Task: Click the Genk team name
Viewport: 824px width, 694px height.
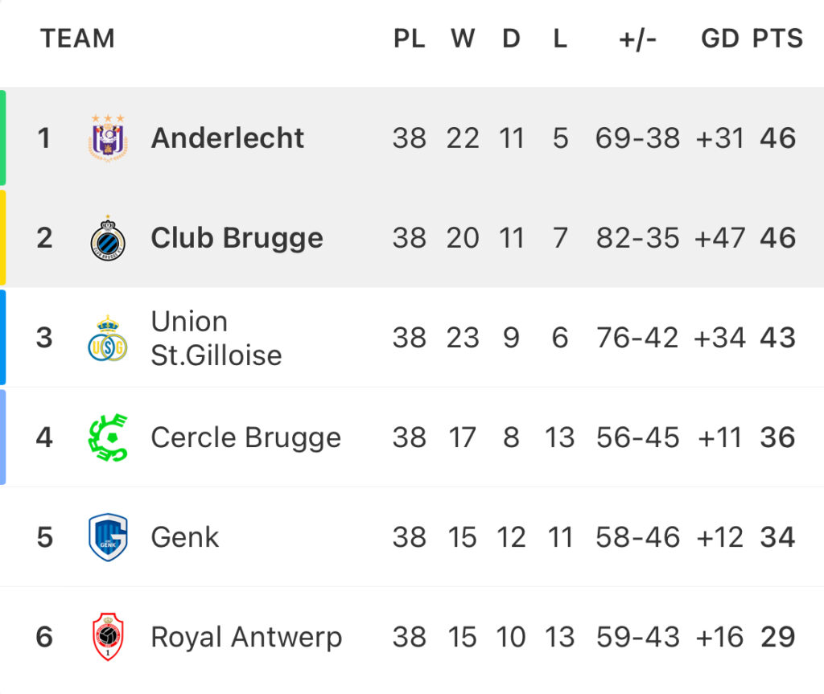Action: click(x=185, y=538)
